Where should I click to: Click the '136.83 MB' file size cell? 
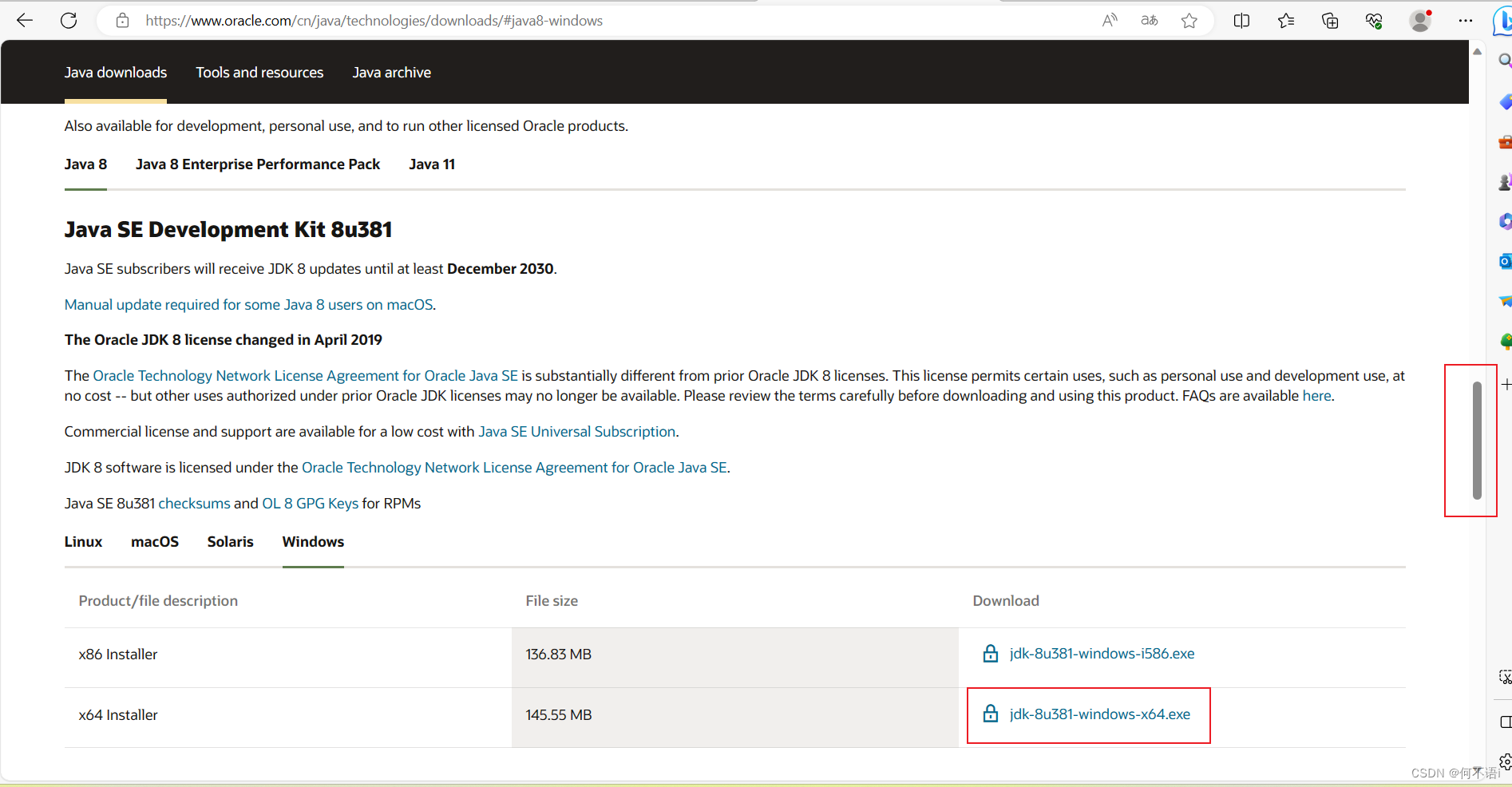pos(735,658)
